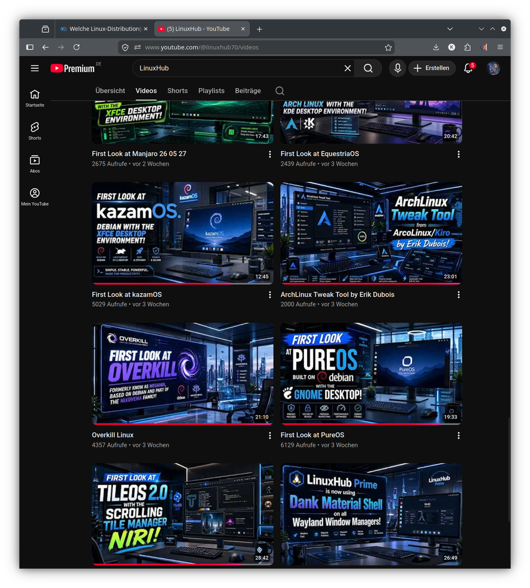This screenshot has height=588, width=530.
Task: Open Startseite in sidebar
Action: point(35,98)
